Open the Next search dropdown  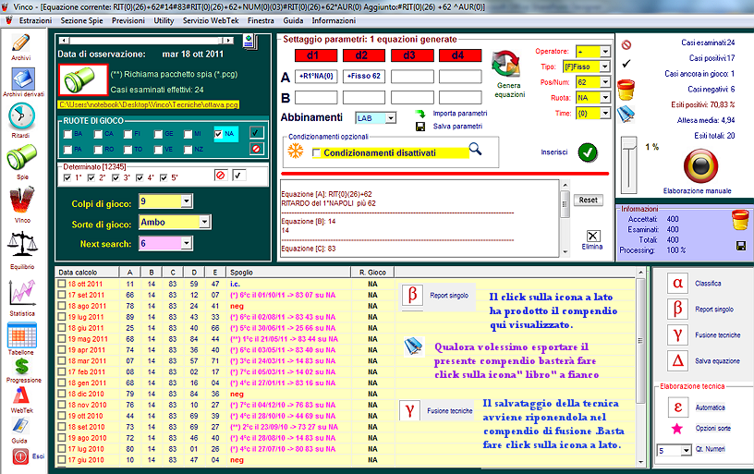click(x=187, y=243)
